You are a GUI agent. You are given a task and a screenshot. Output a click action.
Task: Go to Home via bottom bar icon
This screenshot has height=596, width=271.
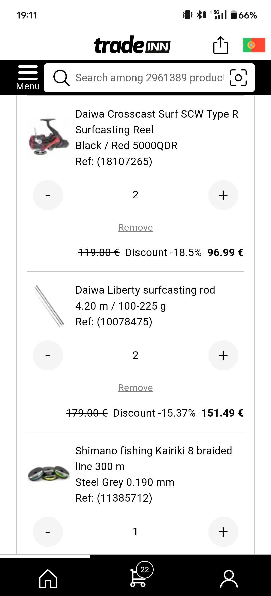[48, 579]
